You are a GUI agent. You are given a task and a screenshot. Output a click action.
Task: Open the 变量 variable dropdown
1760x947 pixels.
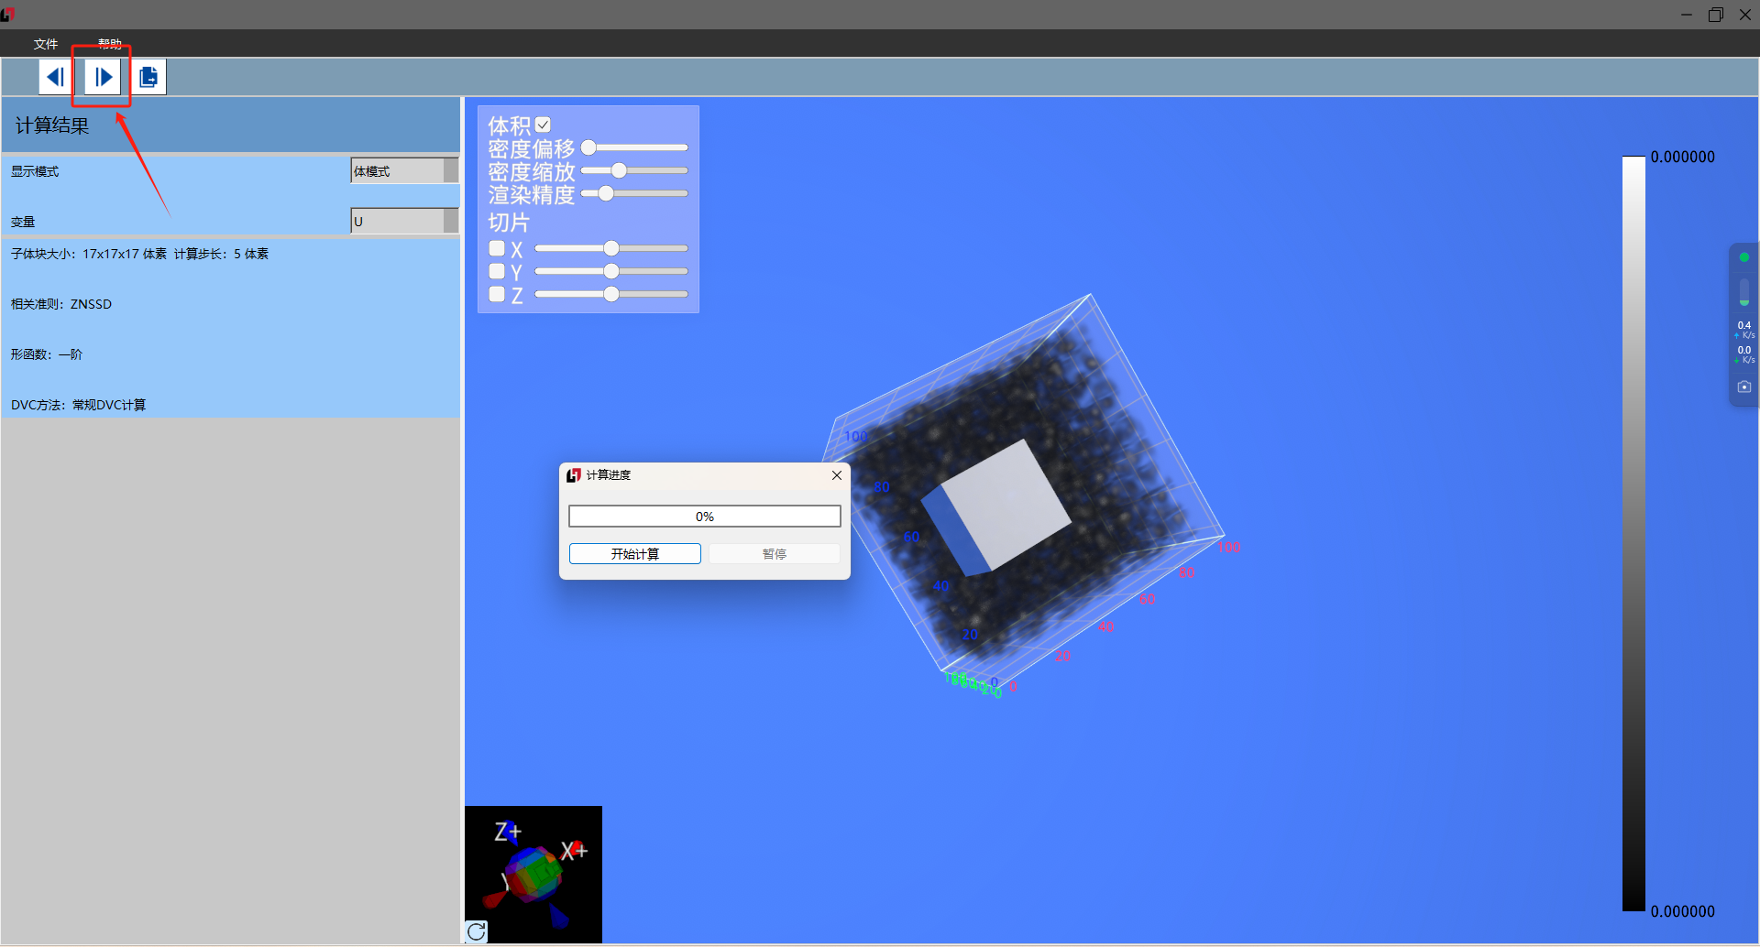click(404, 221)
